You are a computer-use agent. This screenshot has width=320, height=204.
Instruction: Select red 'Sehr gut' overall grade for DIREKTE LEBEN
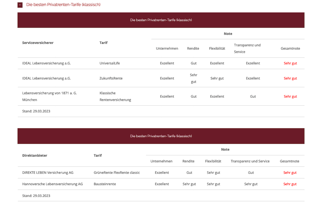coord(290,173)
